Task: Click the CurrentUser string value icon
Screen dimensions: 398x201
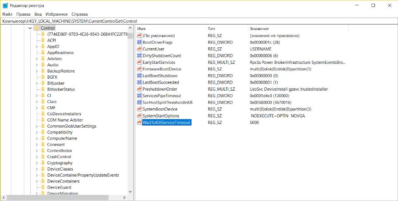Action: [139, 49]
